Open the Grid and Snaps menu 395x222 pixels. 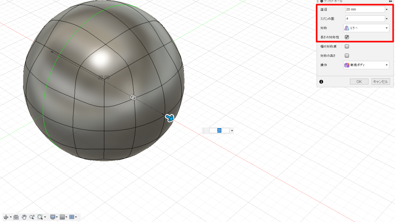[x=62, y=217]
